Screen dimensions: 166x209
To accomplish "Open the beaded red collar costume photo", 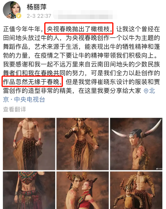I will [x=29, y=190].
